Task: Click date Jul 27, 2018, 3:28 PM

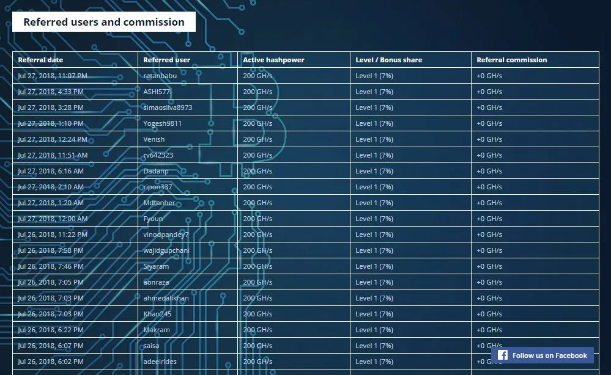Action: pyautogui.click(x=51, y=107)
